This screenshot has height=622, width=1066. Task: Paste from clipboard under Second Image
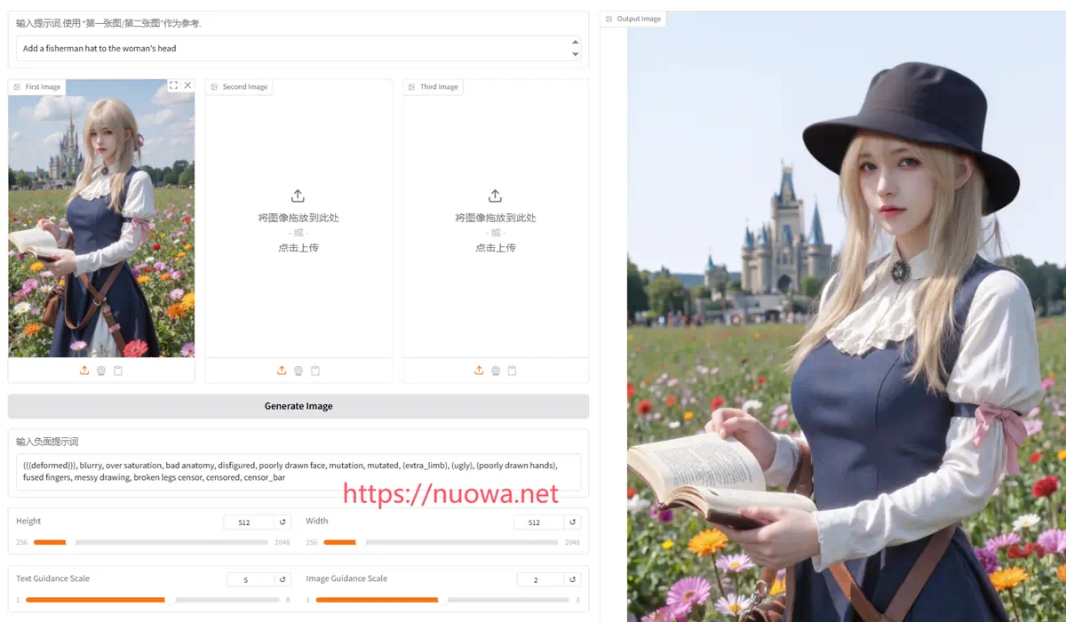pos(315,371)
